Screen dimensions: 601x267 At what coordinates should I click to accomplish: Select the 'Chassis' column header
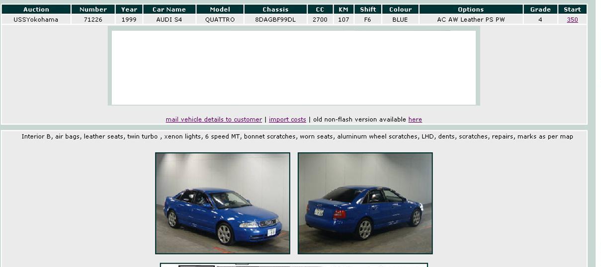pos(275,9)
